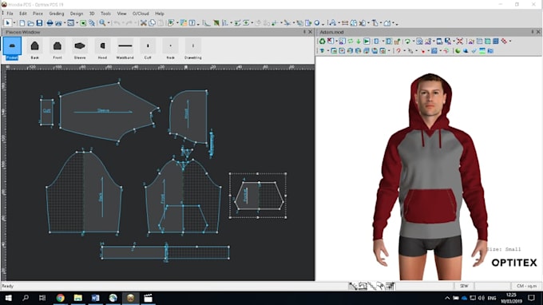Click the diagonal green fabric icon

pos(216,23)
